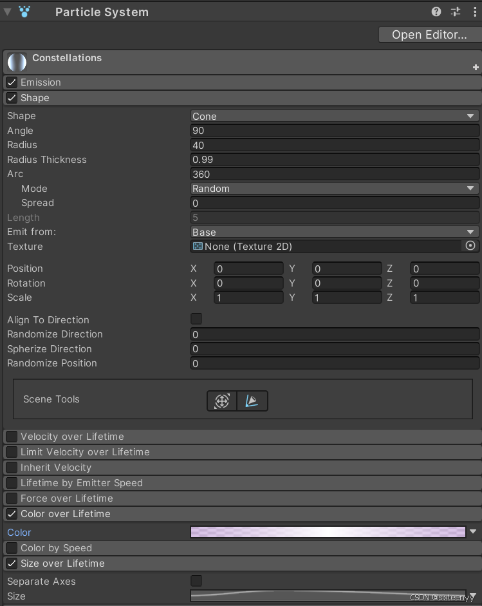Activate the shape position gizmo scene tool
The image size is (482, 606).
click(222, 401)
